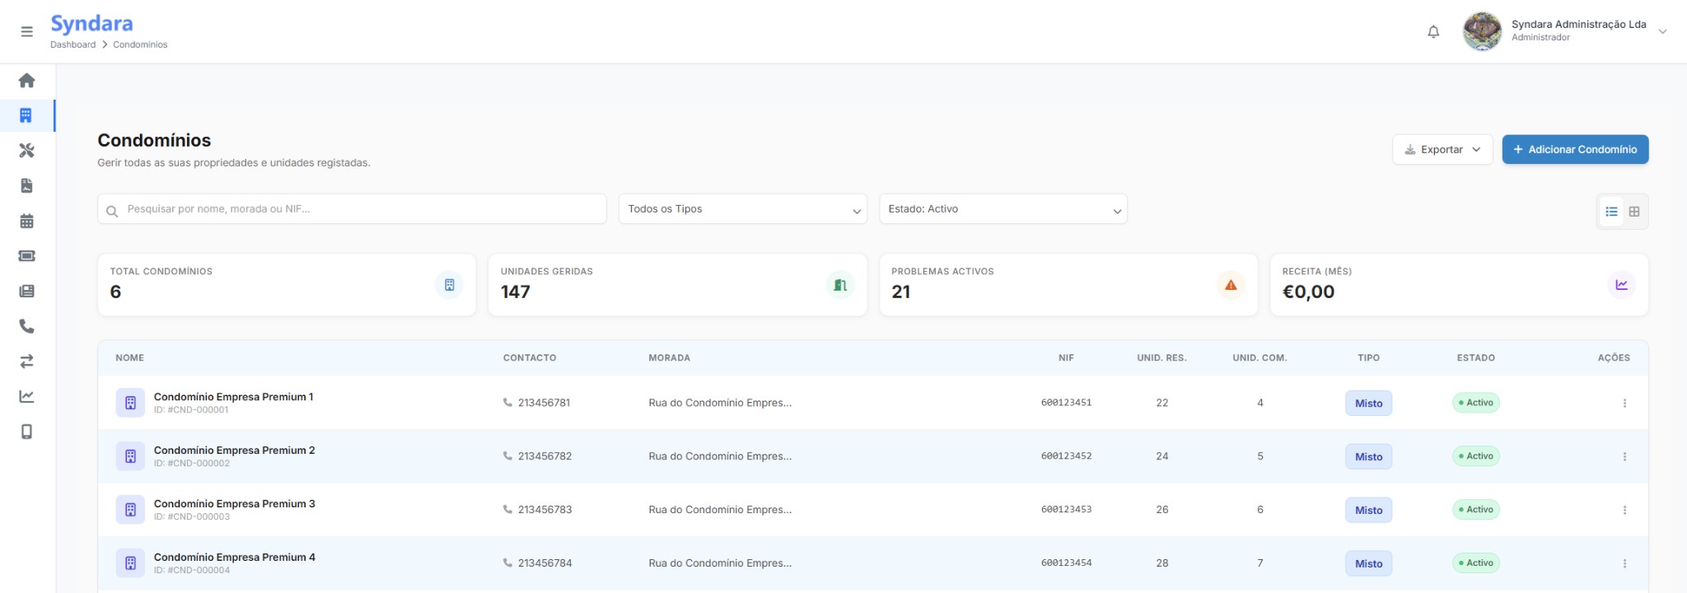Open the line chart icon in sidebar
This screenshot has width=1687, height=593.
27,396
